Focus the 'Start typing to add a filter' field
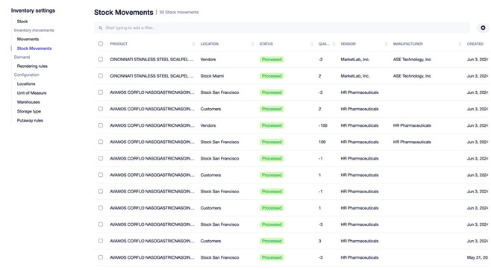491x270 pixels. tap(282, 28)
